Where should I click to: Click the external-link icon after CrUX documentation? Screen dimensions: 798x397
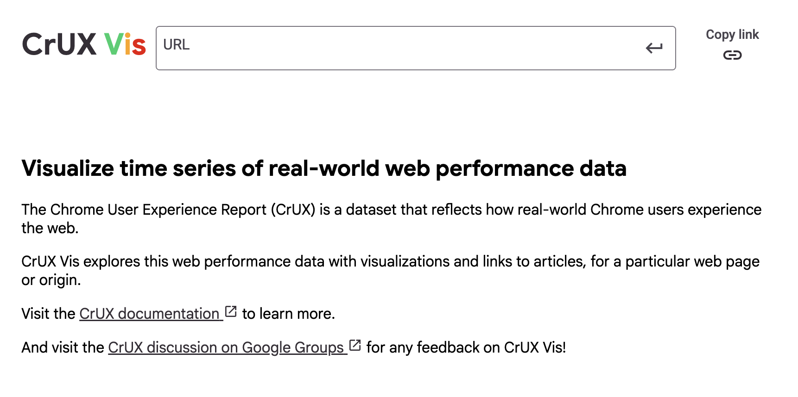tap(231, 312)
